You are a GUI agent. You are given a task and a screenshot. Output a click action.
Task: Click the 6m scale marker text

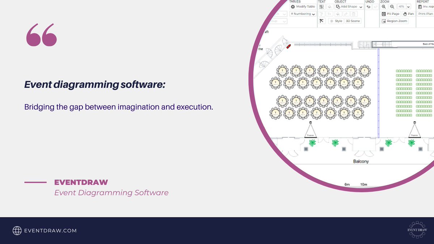pyautogui.click(x=347, y=185)
